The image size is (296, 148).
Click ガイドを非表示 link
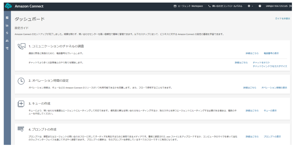(x=283, y=19)
